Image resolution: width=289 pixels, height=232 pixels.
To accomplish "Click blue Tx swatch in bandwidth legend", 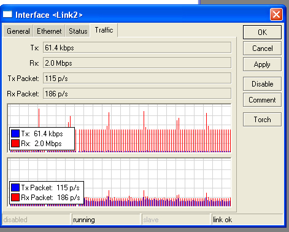I will (x=15, y=134).
